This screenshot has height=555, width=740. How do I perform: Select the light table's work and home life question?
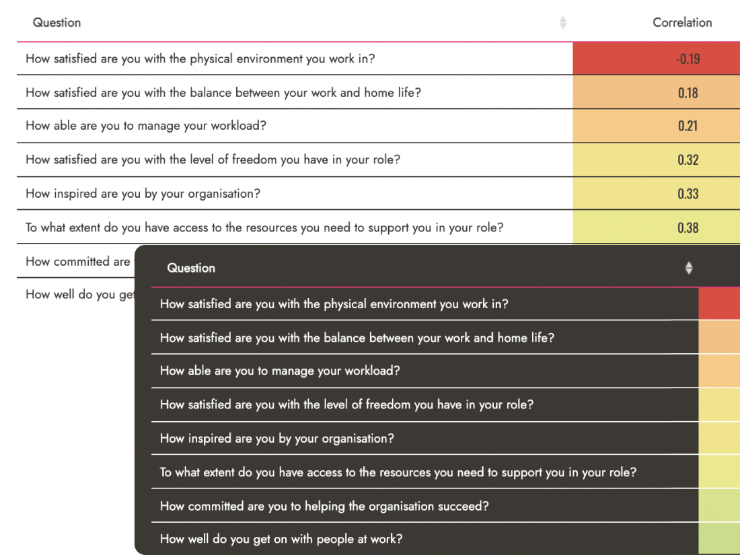click(x=223, y=93)
